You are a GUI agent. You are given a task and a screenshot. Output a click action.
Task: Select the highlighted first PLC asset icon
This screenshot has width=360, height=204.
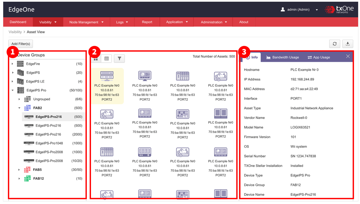[107, 76]
